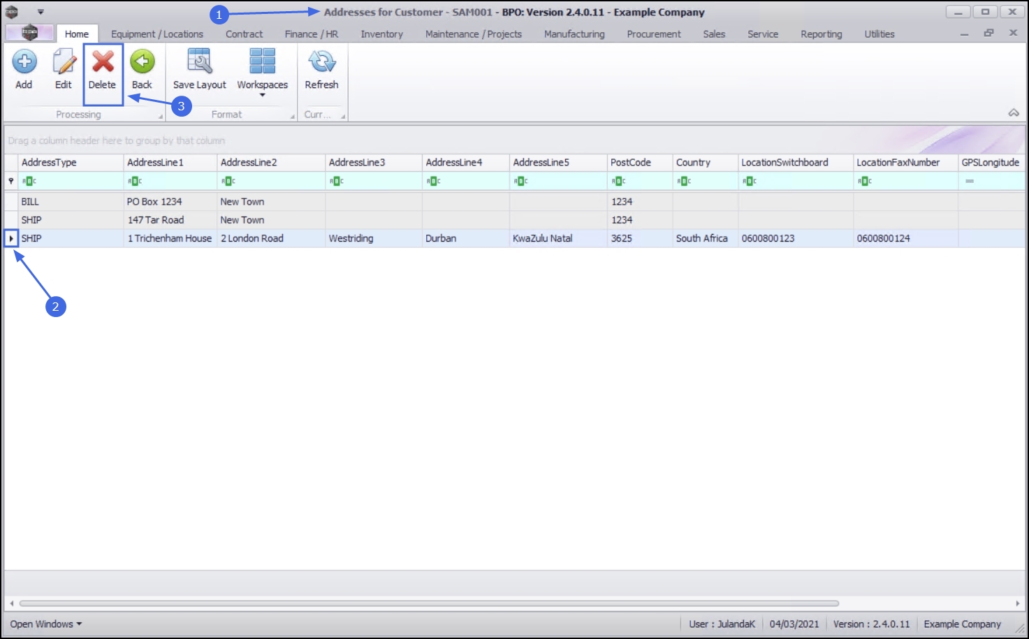This screenshot has width=1029, height=639.
Task: Sort by the AddressLine5 column header
Action: tap(558, 163)
